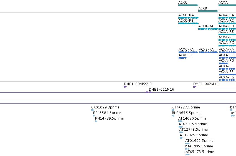Select the ACXC gene feature

188,5
